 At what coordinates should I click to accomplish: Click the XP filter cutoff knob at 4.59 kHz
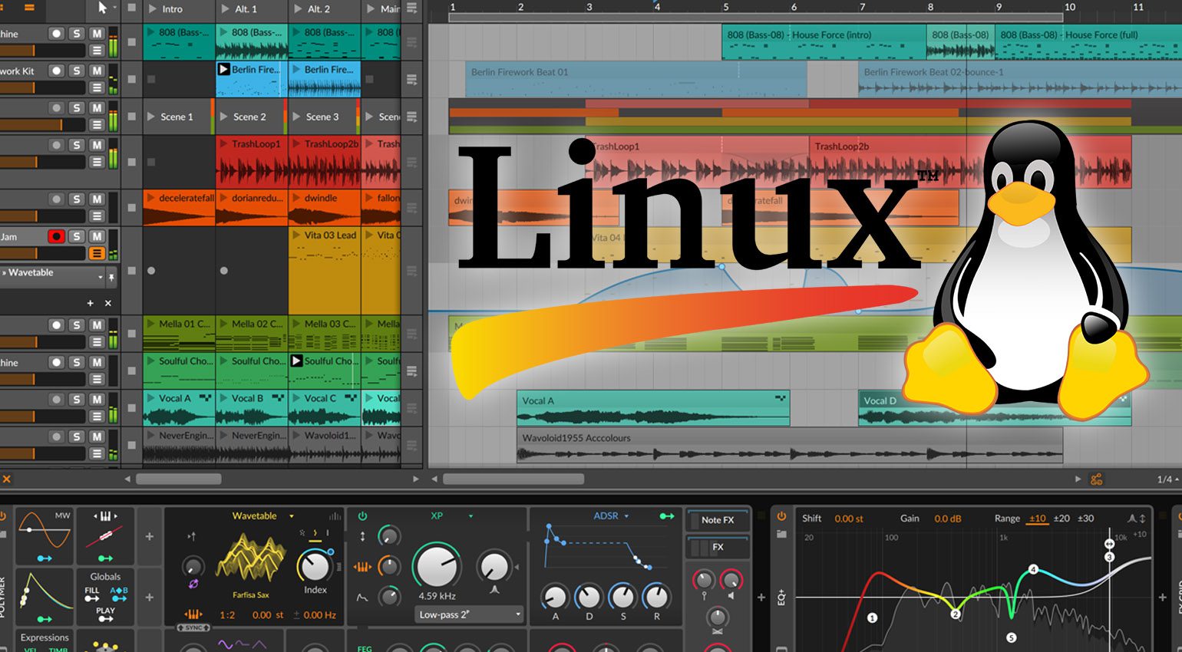tap(437, 566)
